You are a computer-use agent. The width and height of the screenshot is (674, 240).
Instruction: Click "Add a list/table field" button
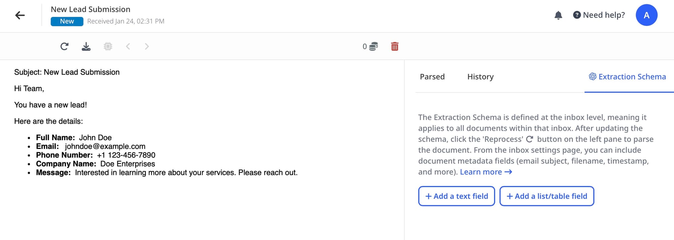coord(547,196)
